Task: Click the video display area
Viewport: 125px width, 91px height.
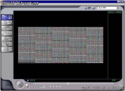Action: pos(61,45)
